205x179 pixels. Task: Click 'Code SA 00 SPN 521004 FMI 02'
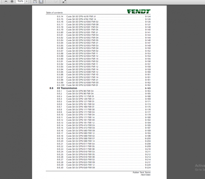(x=82, y=51)
